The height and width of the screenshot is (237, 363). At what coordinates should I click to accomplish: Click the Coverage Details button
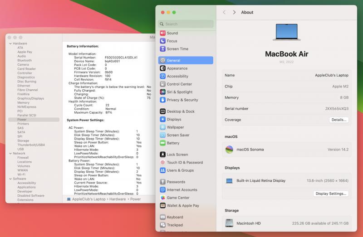click(338, 120)
